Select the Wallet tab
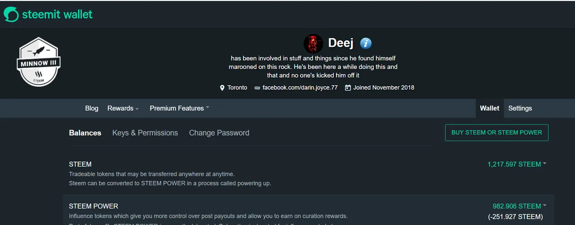This screenshot has height=225, width=575. pyautogui.click(x=490, y=108)
